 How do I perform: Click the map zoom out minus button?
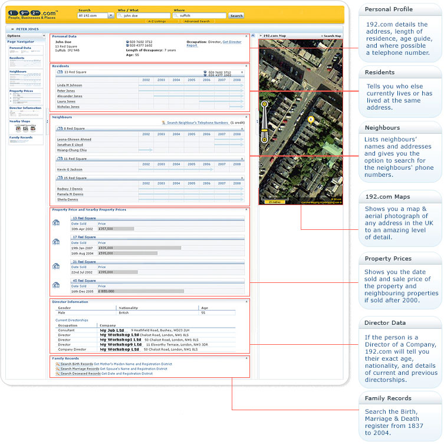pos(265,104)
